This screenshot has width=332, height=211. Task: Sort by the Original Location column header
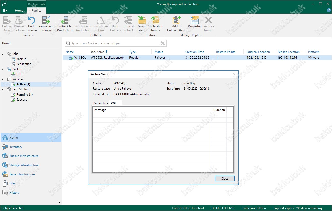[258, 52]
